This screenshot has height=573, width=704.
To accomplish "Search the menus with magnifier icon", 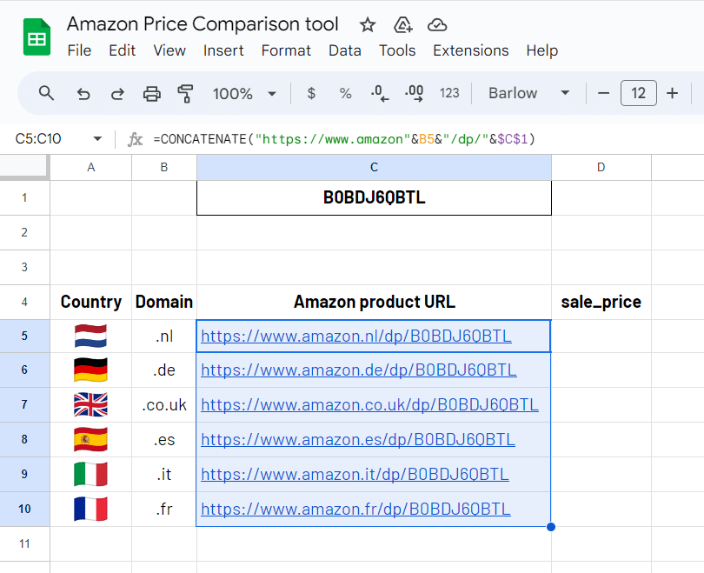I will coord(47,93).
